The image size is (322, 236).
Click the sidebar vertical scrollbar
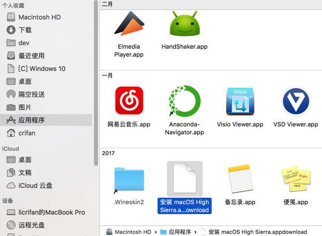click(x=96, y=83)
